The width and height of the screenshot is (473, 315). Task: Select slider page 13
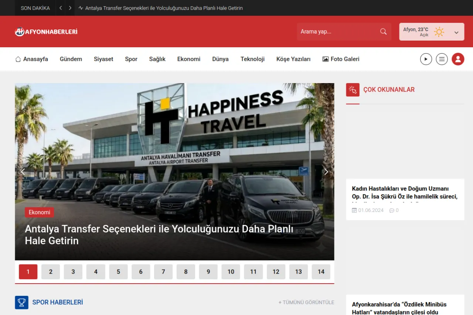point(299,272)
